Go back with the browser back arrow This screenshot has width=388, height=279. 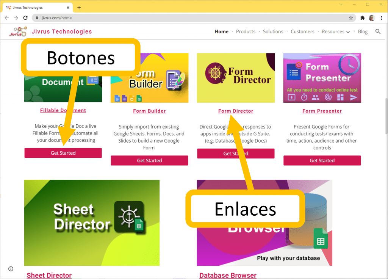(7, 18)
